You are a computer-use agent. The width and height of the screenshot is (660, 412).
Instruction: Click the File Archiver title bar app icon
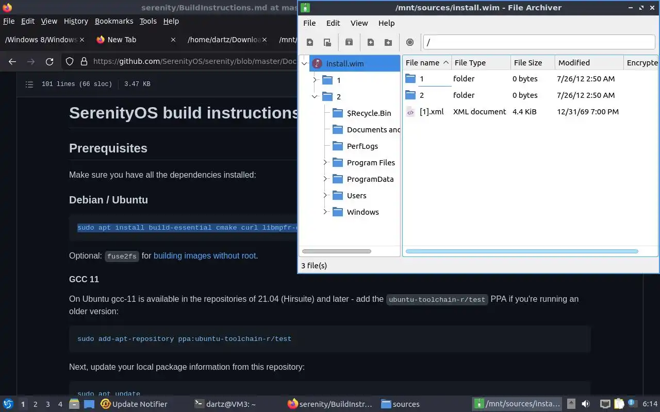pos(305,7)
